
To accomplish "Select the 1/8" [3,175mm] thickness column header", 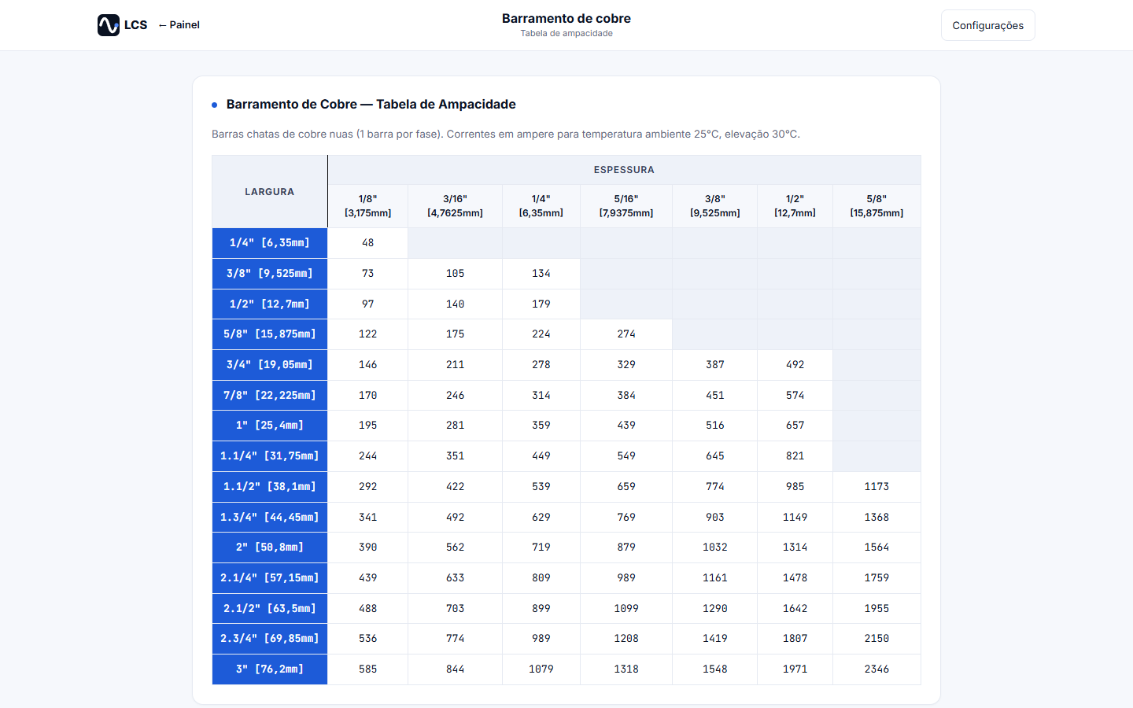I will [x=367, y=206].
